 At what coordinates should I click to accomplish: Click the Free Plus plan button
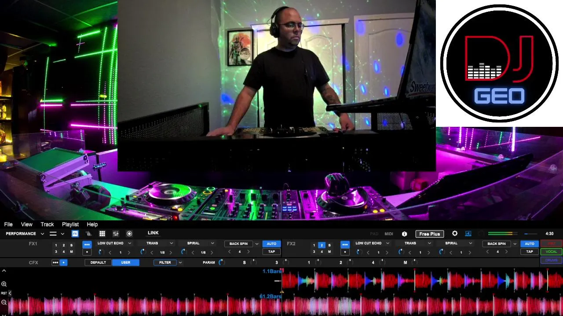[430, 234]
